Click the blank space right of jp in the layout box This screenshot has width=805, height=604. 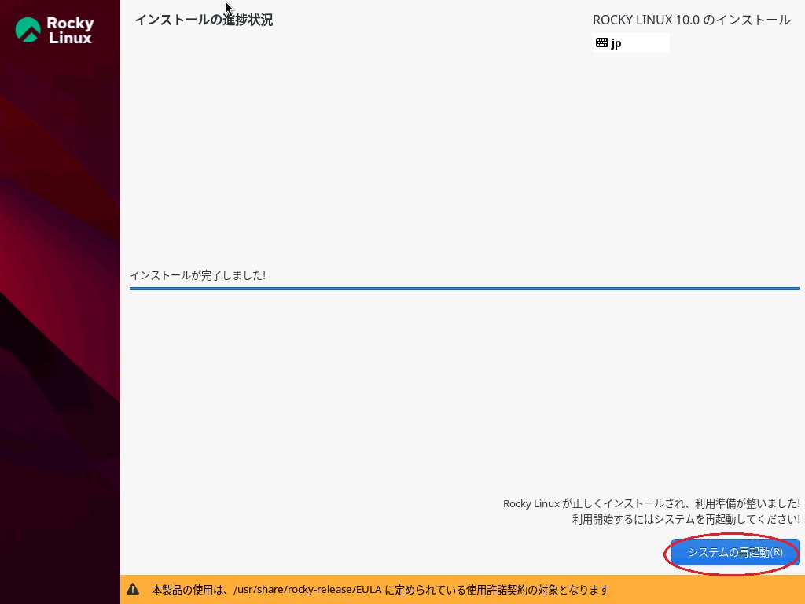tap(646, 43)
